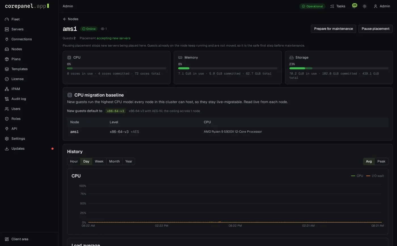Select the Hour history range
397x246 pixels.
click(x=74, y=161)
